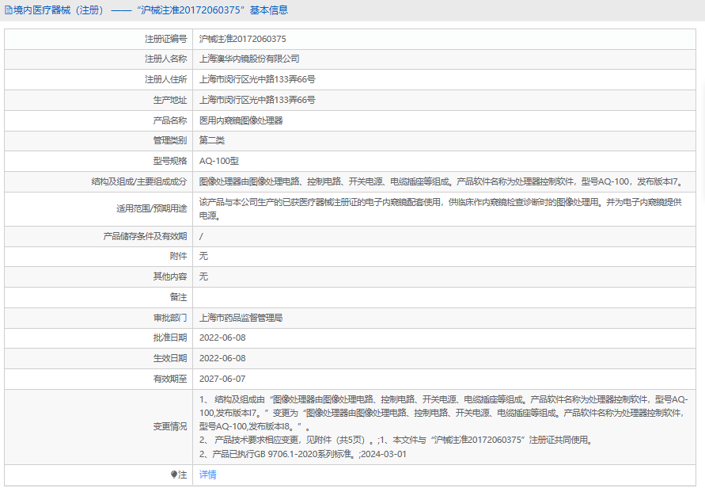Click the 其他内容 label
The height and width of the screenshot is (492, 705).
point(170,277)
